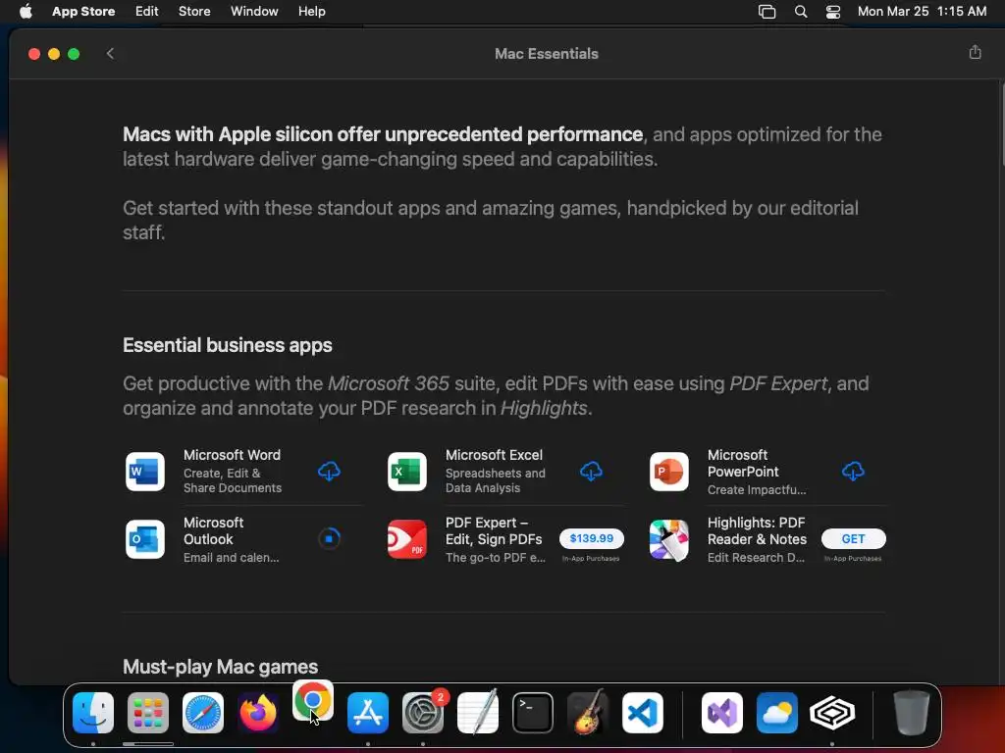
Task: Open TextEdit from the Dock
Action: tap(478, 712)
